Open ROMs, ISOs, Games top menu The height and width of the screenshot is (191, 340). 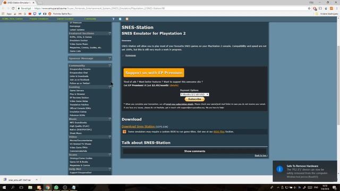click(x=12, y=19)
